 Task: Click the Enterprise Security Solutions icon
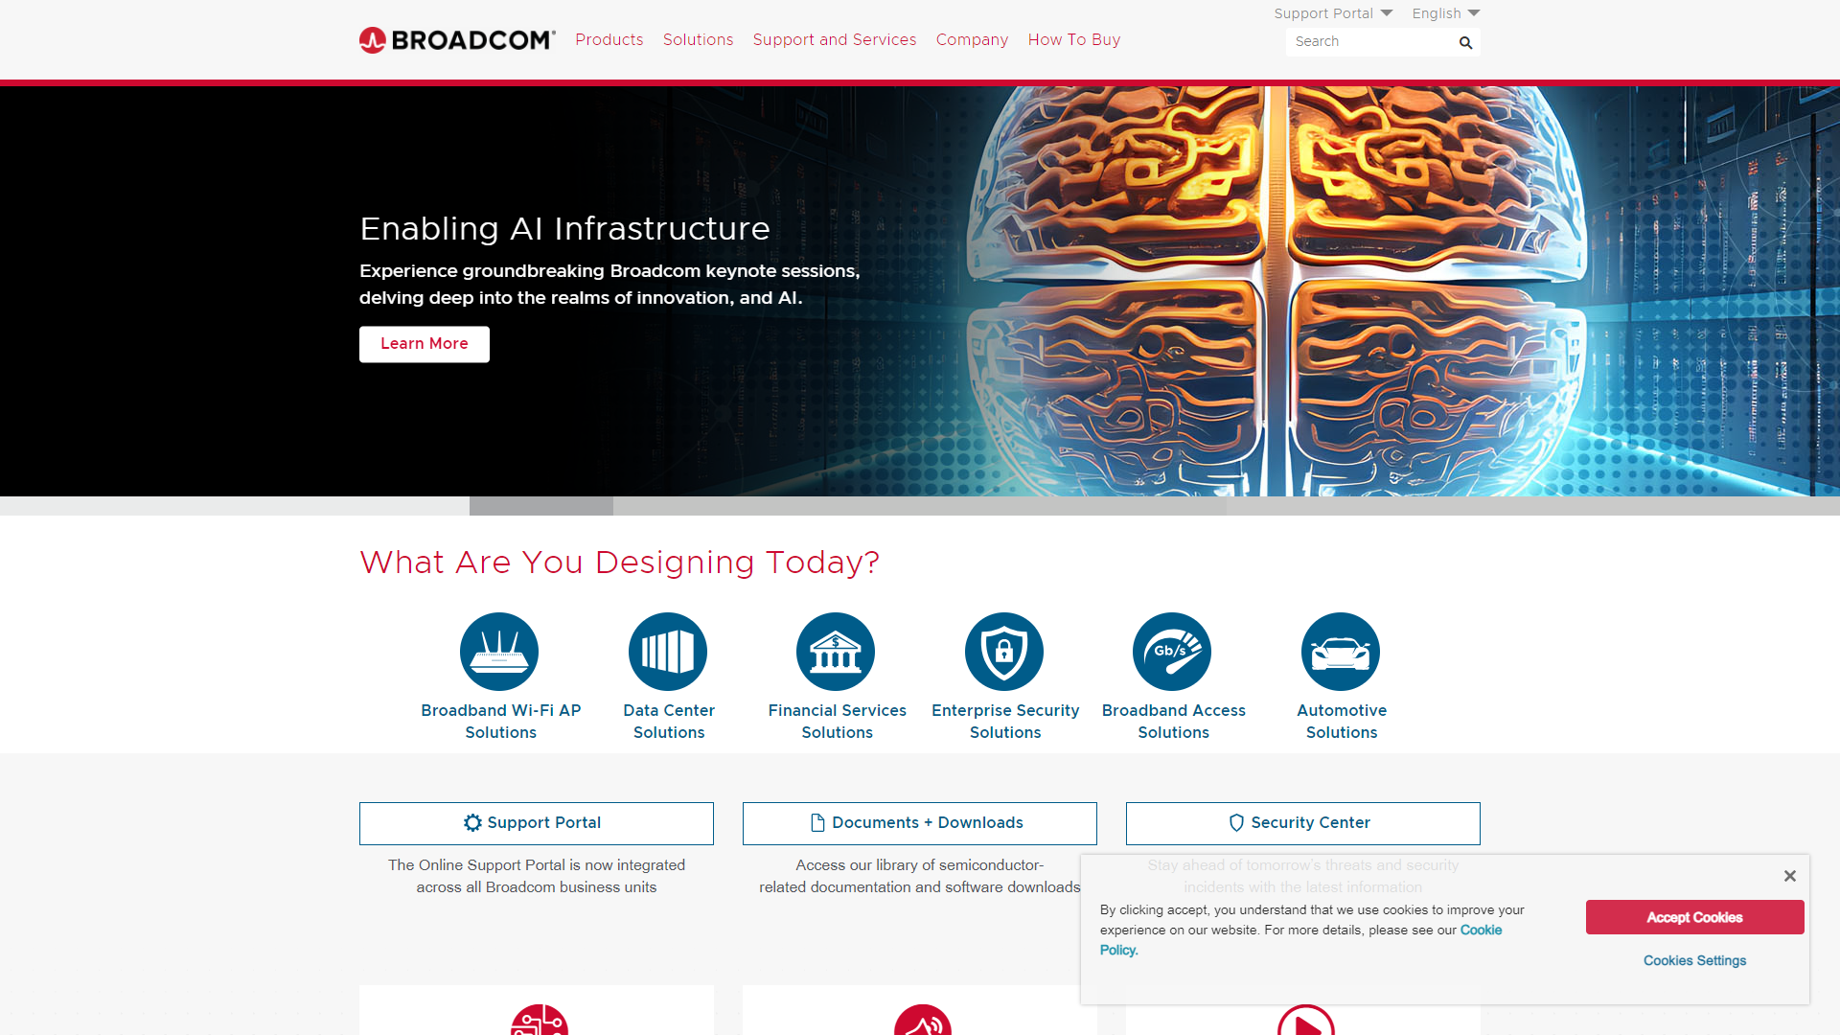point(1003,651)
